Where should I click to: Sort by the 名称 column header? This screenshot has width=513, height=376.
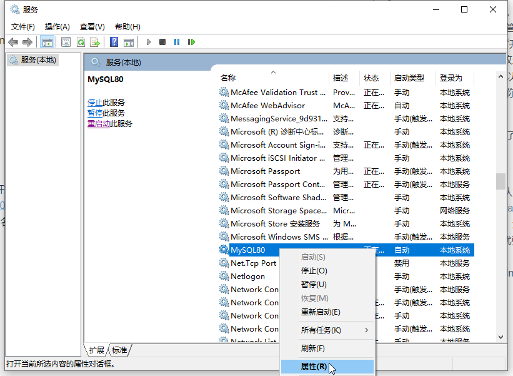273,78
